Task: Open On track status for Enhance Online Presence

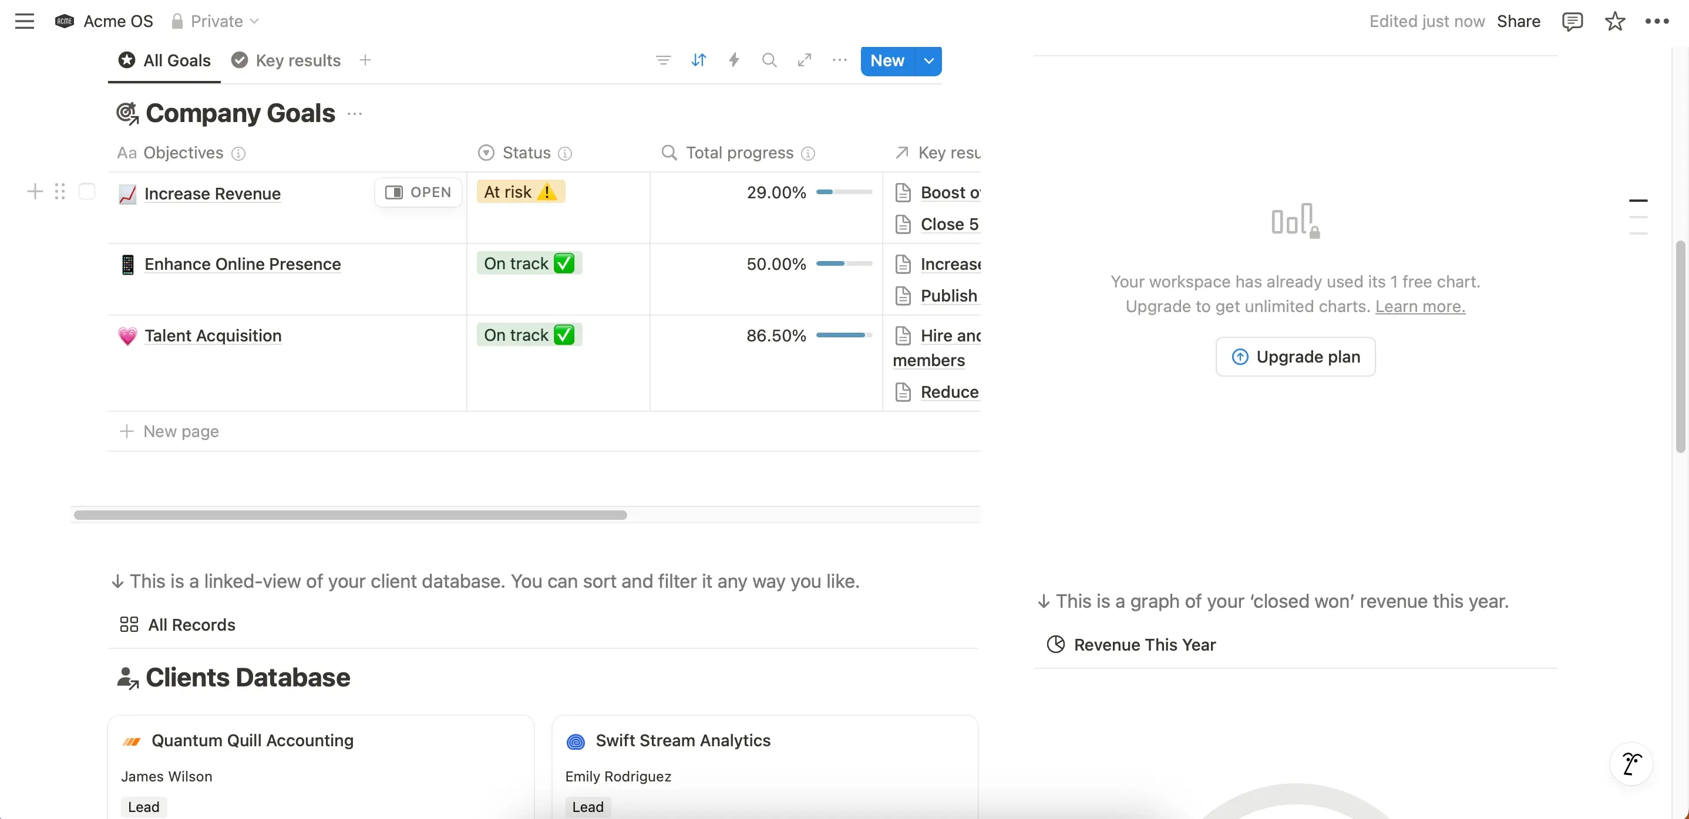Action: (529, 263)
